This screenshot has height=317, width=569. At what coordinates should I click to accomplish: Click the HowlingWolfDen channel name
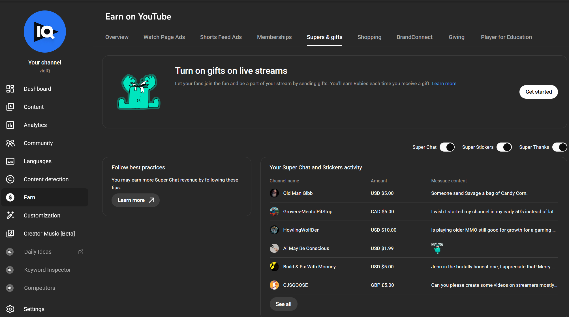pos(301,230)
